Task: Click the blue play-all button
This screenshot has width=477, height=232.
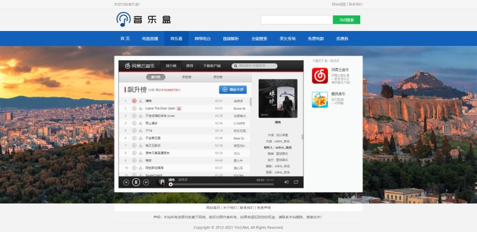Action: click(x=233, y=89)
